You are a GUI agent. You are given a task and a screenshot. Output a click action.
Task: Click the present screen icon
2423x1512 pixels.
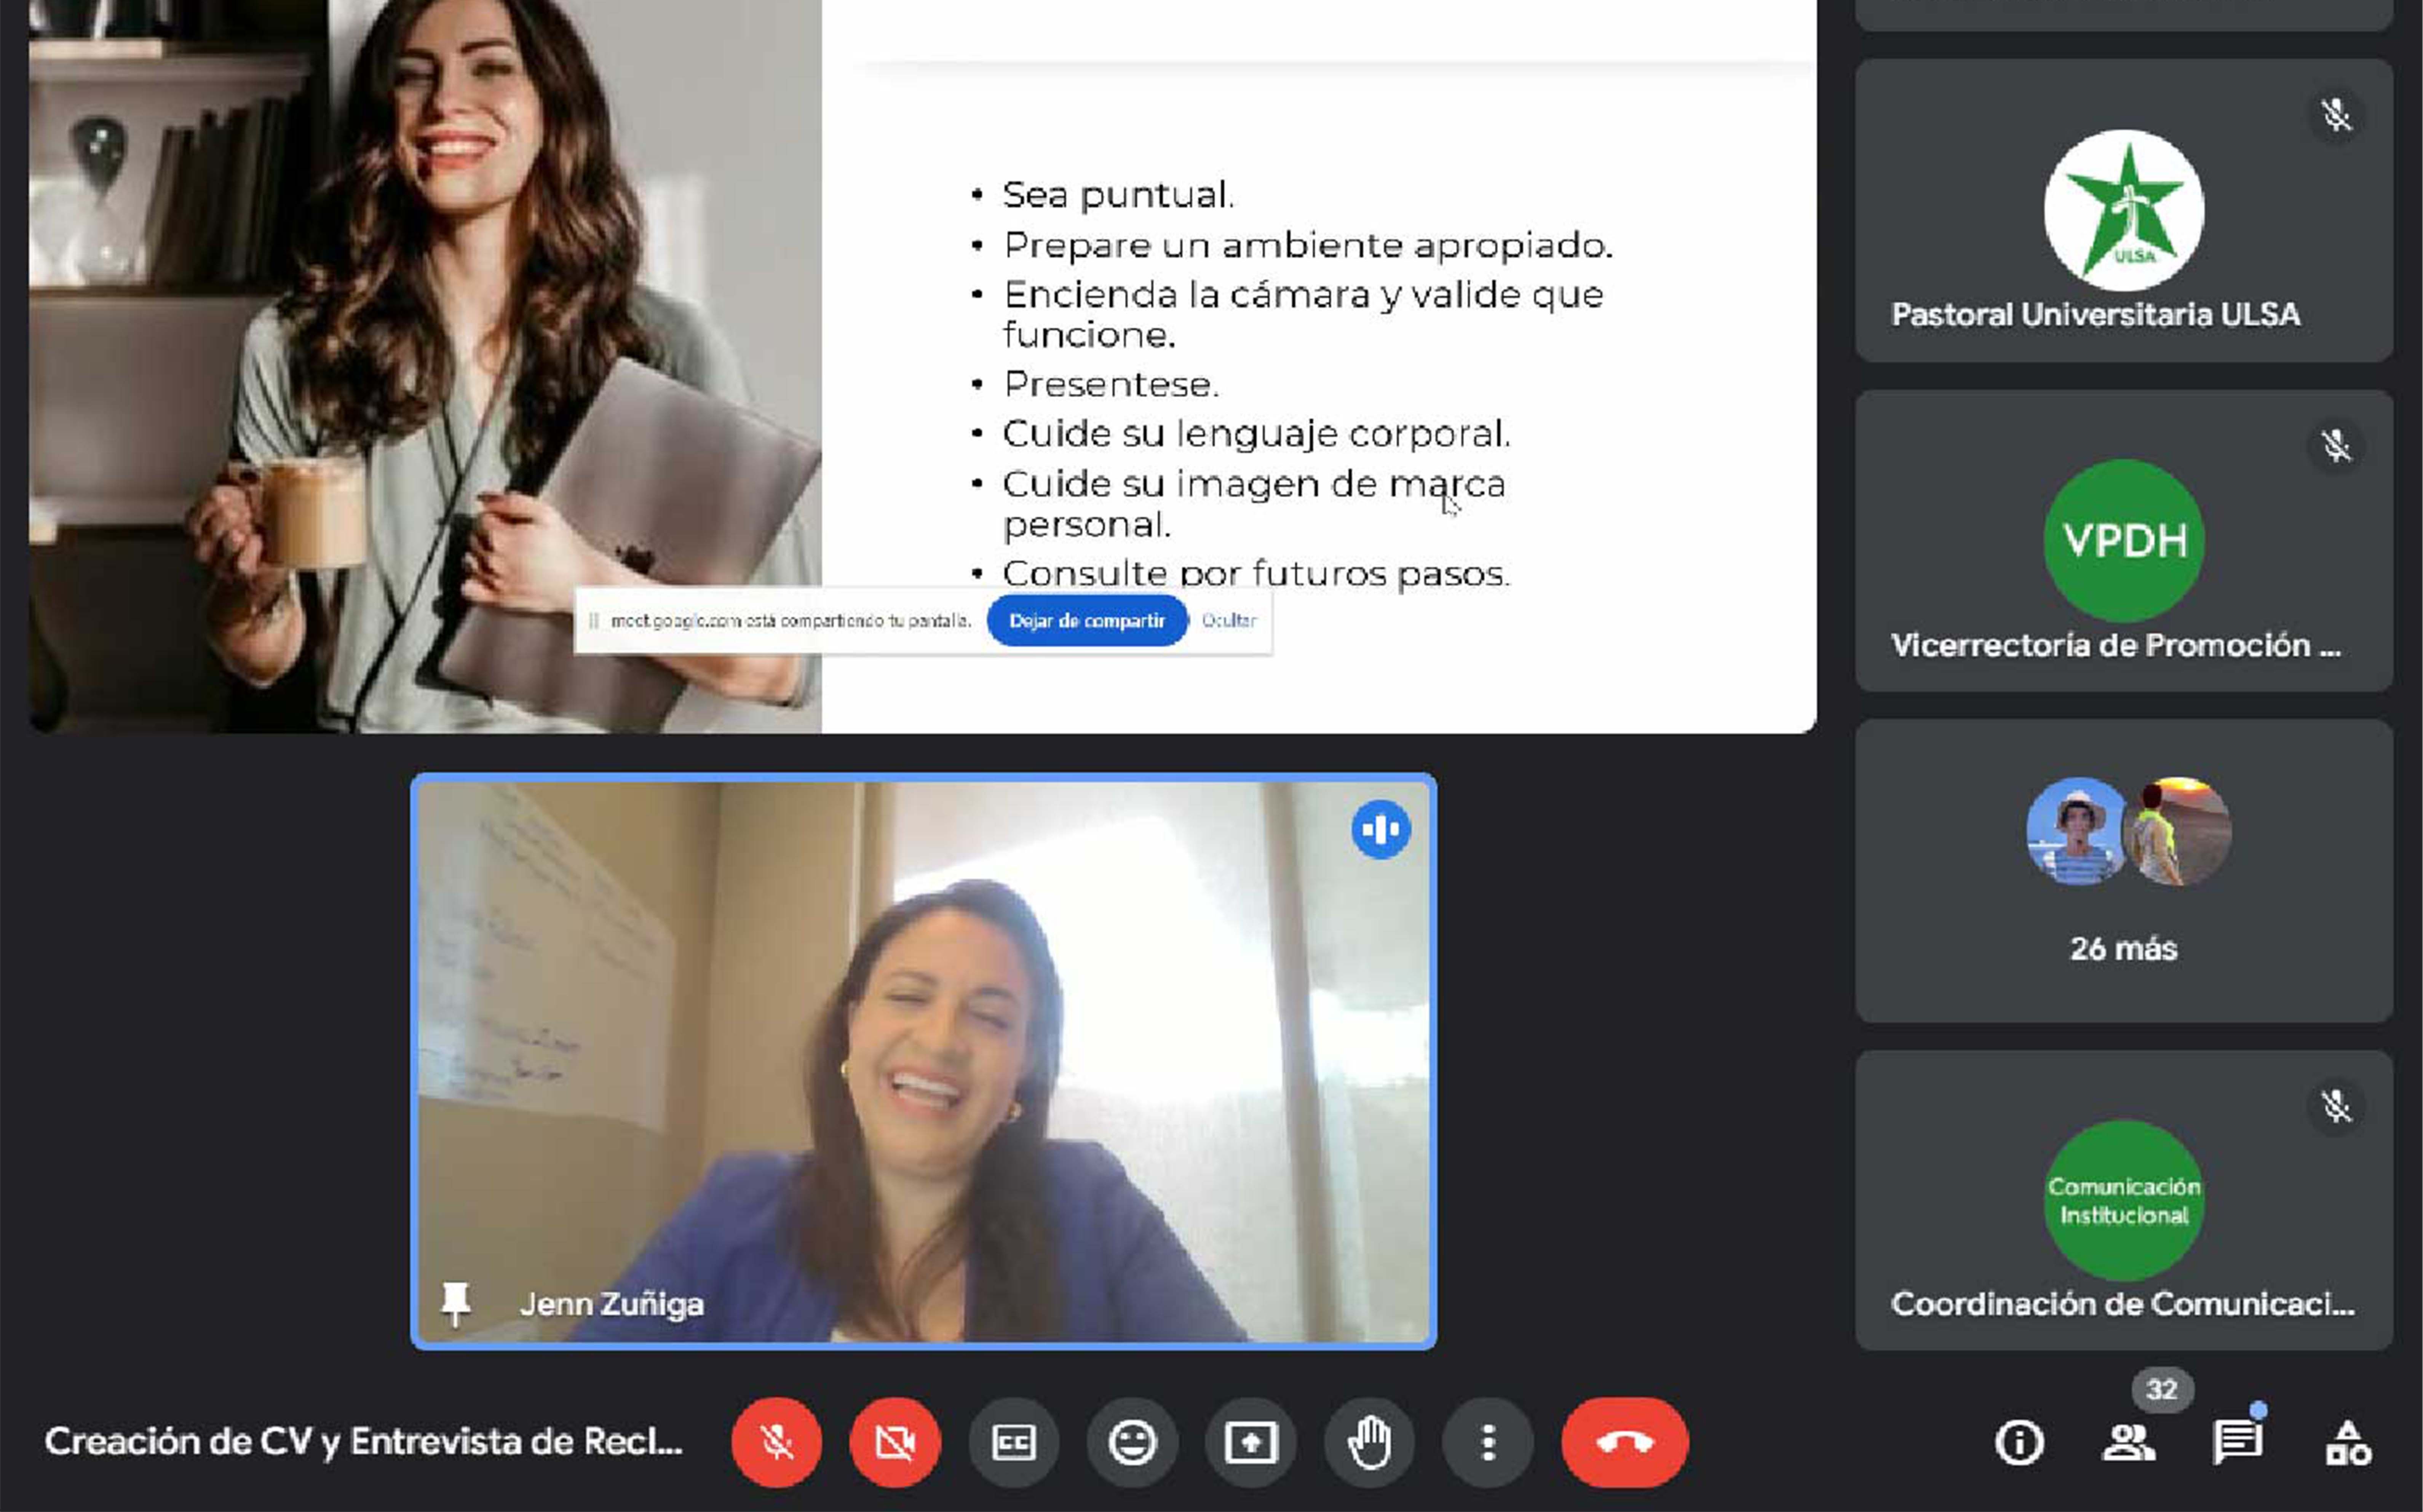pyautogui.click(x=1250, y=1442)
